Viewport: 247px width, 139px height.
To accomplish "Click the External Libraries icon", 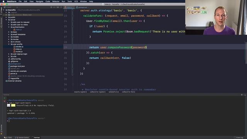I will (x=7, y=81).
